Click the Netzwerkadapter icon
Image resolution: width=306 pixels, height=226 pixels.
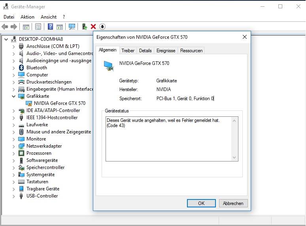click(21, 146)
